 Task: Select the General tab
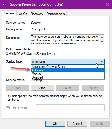click(x=9, y=14)
